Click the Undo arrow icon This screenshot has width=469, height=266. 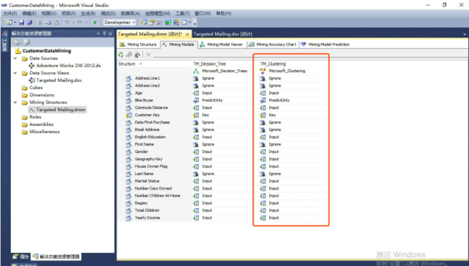click(x=67, y=22)
